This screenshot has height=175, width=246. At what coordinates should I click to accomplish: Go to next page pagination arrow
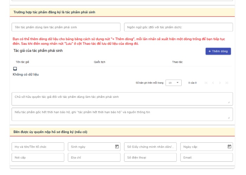tap(220, 83)
